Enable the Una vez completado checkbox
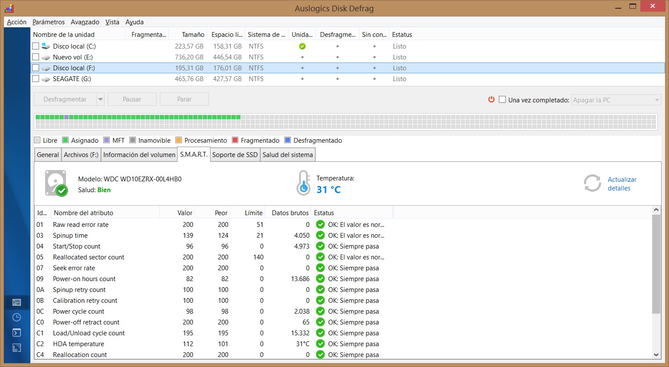The height and width of the screenshot is (367, 669). click(x=502, y=99)
